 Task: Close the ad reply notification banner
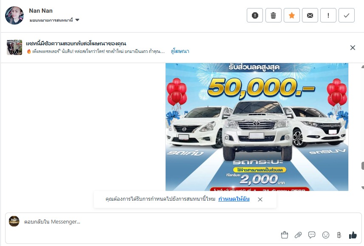(353, 48)
